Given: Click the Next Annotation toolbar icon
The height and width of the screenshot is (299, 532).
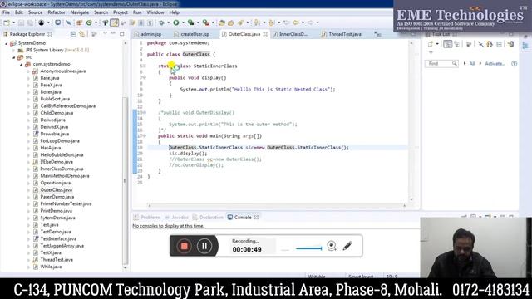Looking at the screenshot, I should pos(257,22).
